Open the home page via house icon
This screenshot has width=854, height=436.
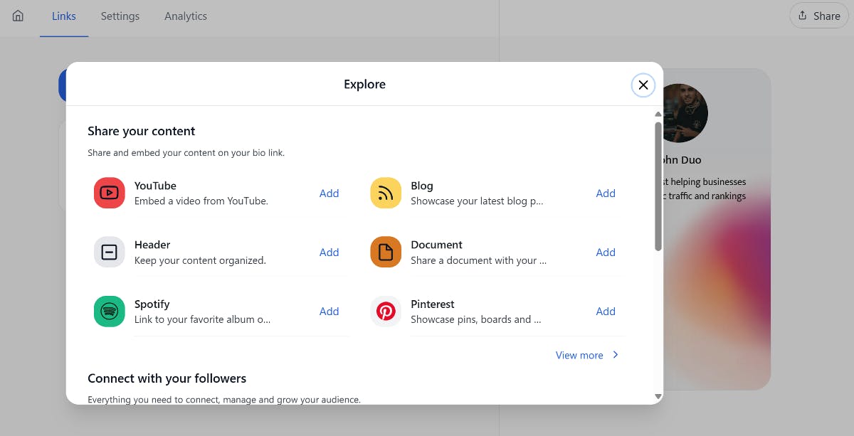click(17, 16)
